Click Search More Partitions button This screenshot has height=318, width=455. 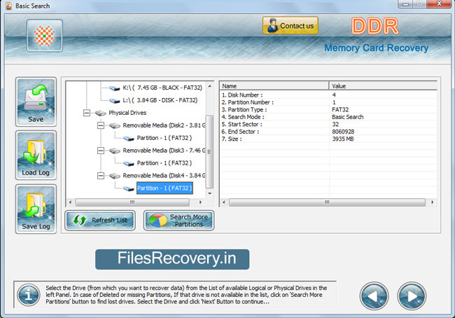point(178,221)
